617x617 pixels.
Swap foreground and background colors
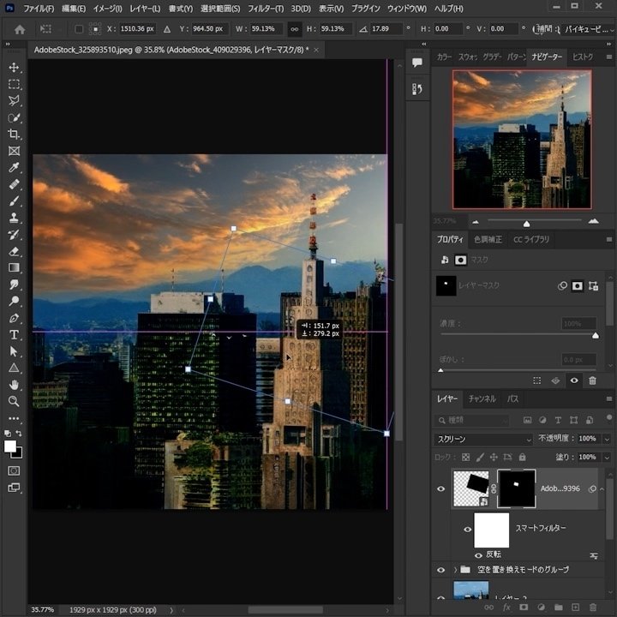coord(19,434)
